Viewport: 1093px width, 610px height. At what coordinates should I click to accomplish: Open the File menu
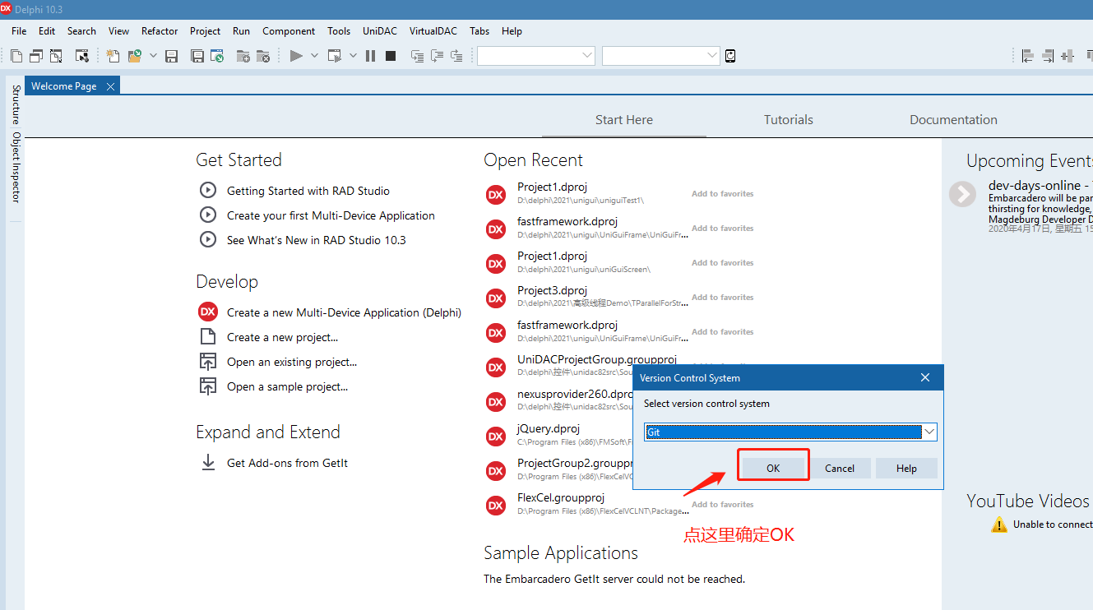click(x=19, y=31)
